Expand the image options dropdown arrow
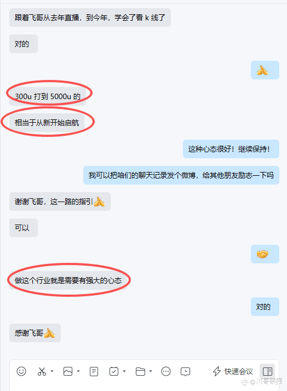The width and height of the screenshot is (287, 391). [78, 371]
